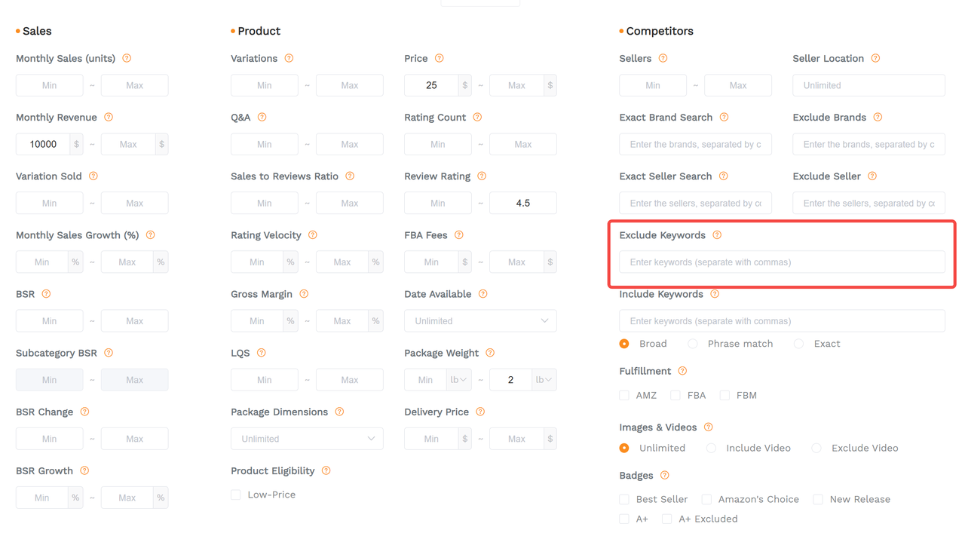The image size is (965, 536).
Task: Click the Fulfillment help icon
Action: click(x=682, y=371)
